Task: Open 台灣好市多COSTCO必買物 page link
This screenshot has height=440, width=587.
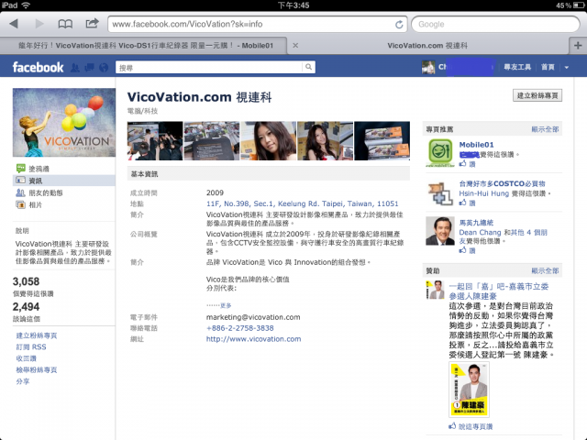Action: coord(502,183)
